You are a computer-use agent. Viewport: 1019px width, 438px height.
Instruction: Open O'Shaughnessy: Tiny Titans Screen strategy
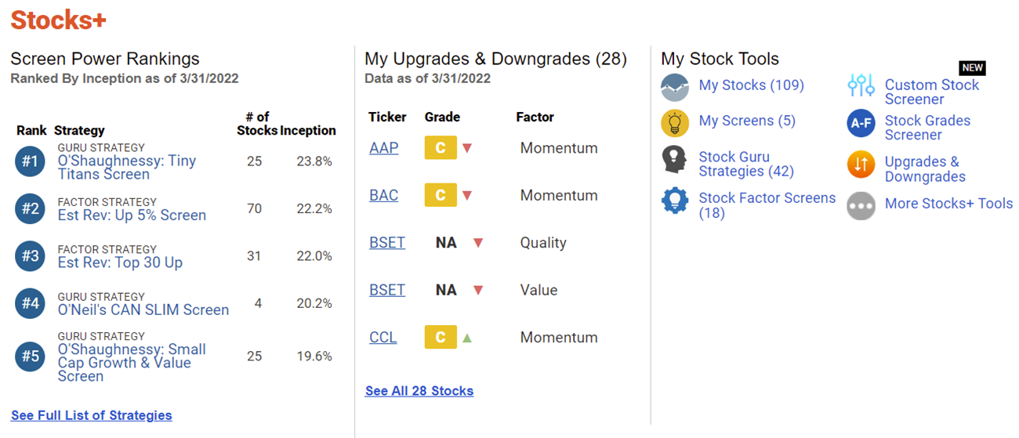(x=127, y=167)
